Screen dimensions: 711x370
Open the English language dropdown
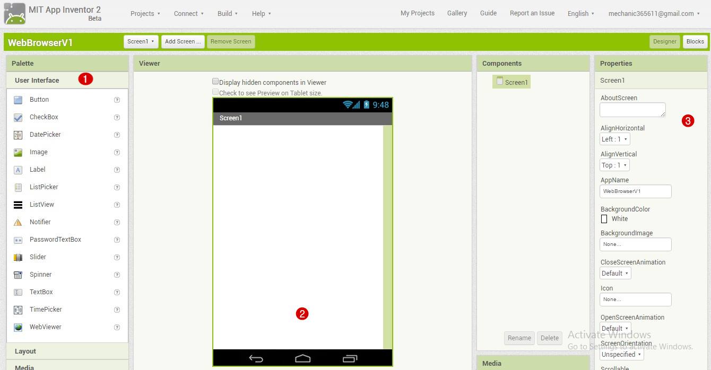581,14
